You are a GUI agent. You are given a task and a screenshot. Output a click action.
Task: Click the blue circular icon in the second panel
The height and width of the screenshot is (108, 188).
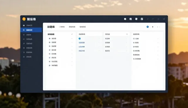(80, 38)
